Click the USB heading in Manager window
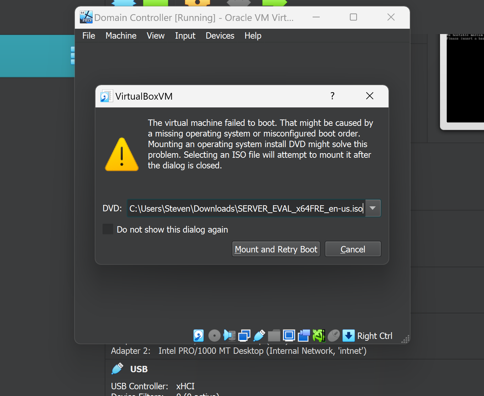 click(139, 369)
